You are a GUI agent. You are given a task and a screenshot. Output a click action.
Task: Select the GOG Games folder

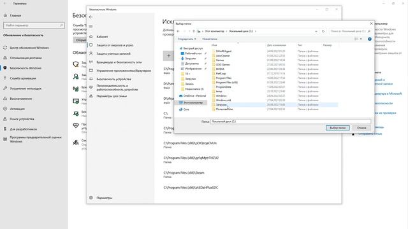tap(222, 64)
